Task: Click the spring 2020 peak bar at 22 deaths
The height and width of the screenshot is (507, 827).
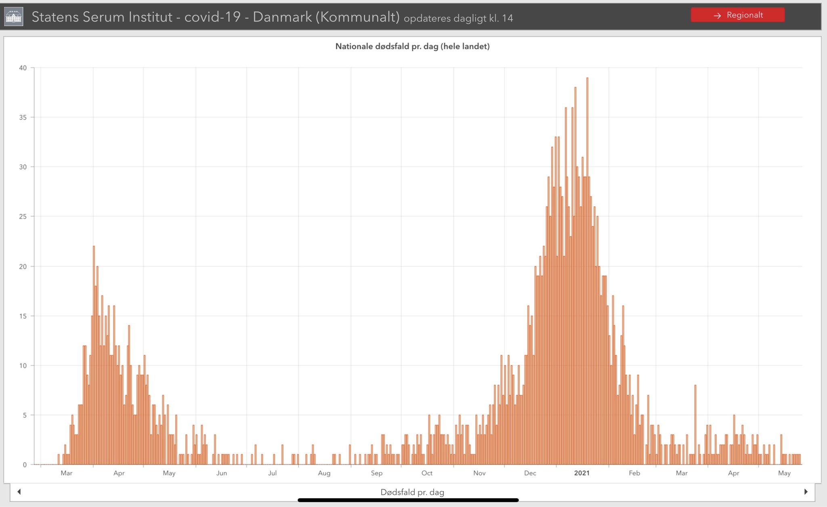Action: click(x=94, y=355)
